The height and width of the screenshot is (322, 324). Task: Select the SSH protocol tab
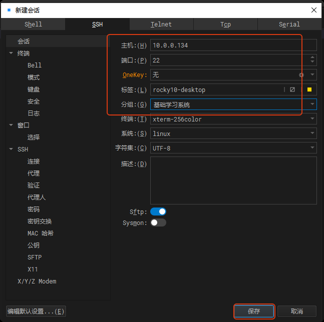97,24
